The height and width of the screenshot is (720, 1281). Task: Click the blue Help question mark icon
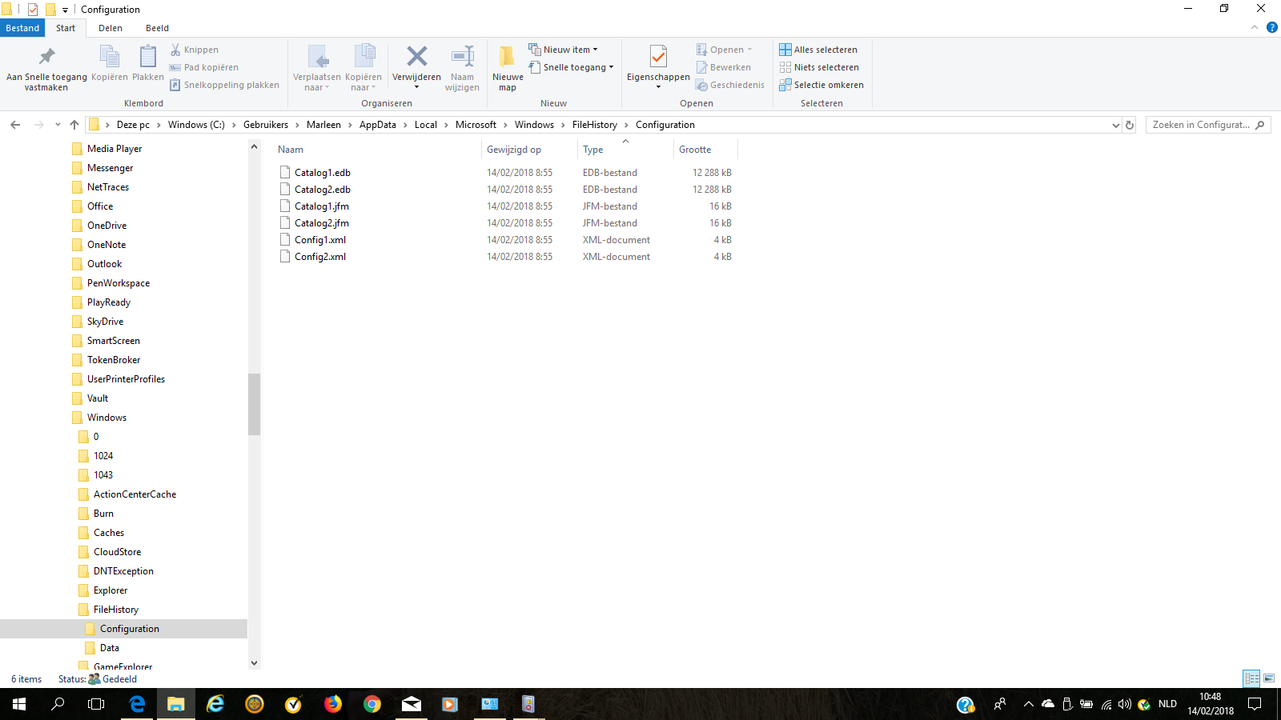1271,27
